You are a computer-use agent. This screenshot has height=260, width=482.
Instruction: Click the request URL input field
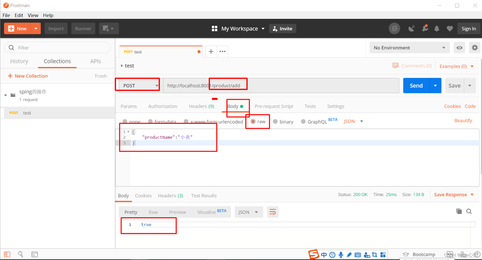[278, 86]
